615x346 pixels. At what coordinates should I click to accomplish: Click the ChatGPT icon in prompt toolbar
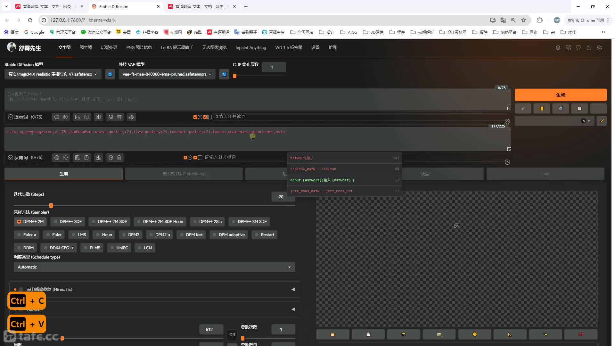coord(131,117)
